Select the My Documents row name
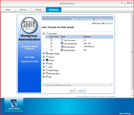The height and width of the screenshot is (115, 134). click(x=69, y=47)
